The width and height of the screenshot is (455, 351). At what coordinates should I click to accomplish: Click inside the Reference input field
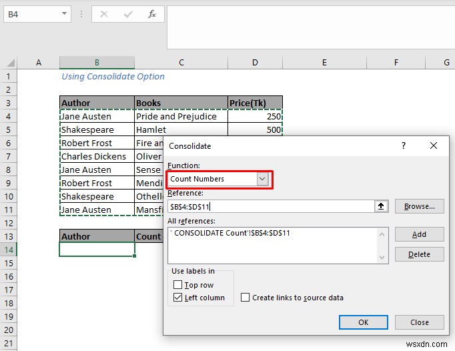tap(271, 206)
